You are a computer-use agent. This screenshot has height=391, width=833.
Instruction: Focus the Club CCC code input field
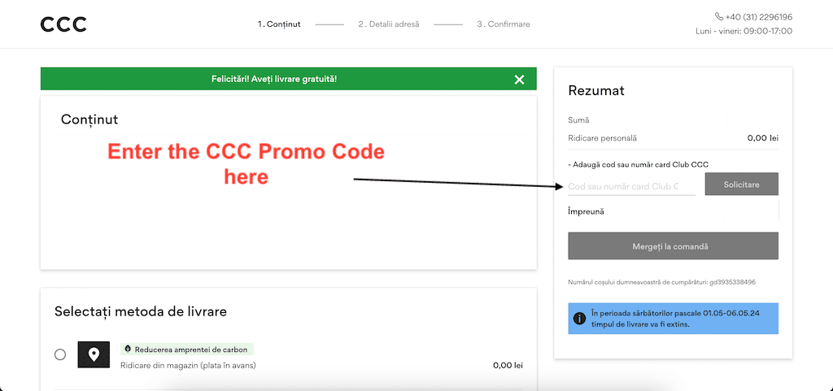pyautogui.click(x=631, y=187)
